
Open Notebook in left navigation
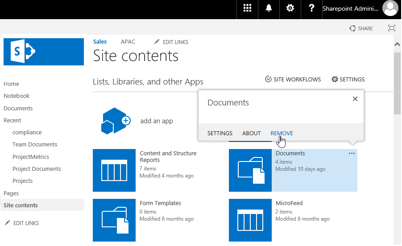[17, 96]
